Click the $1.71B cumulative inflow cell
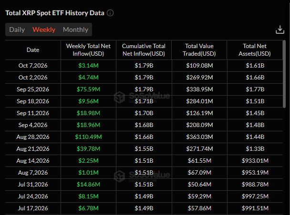Viewport: 290px width, 215px height. pyautogui.click(x=144, y=101)
